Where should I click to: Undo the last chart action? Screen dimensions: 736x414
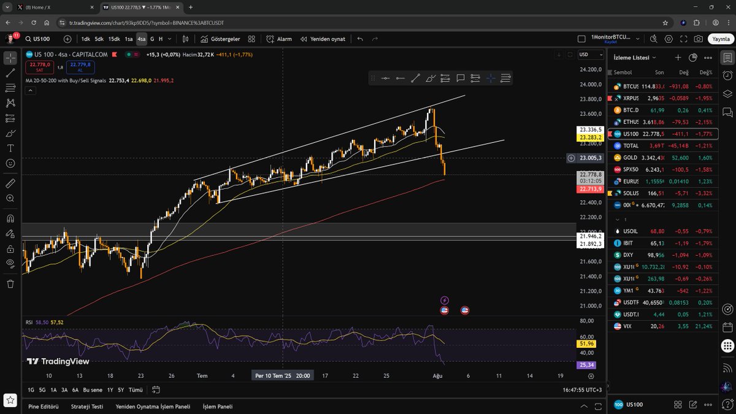click(360, 39)
